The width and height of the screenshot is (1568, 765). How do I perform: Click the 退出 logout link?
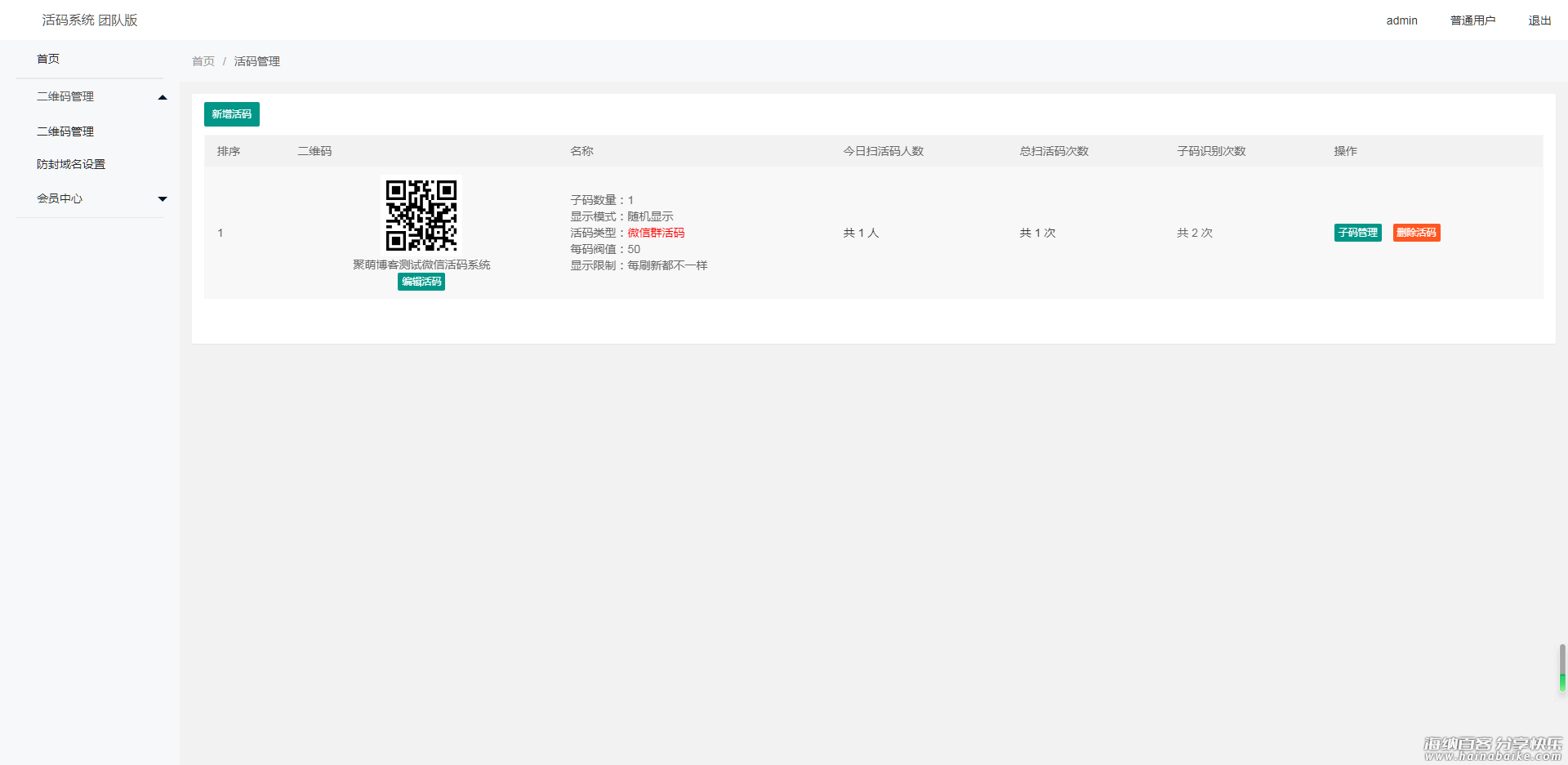tap(1540, 20)
